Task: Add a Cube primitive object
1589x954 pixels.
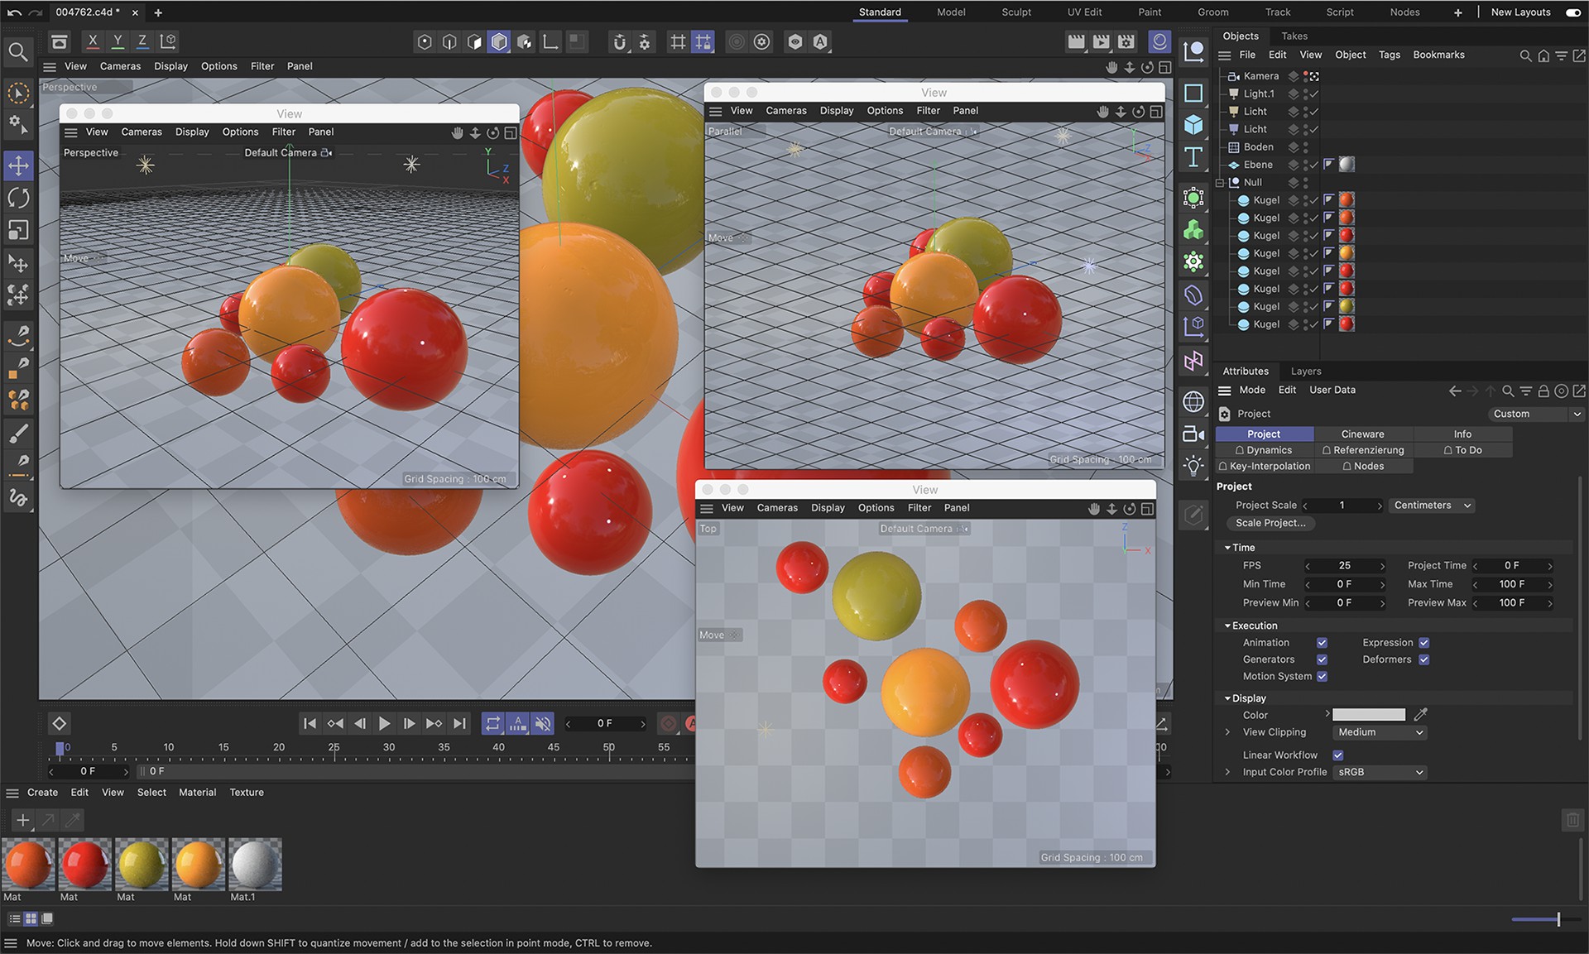Action: pos(1193,125)
